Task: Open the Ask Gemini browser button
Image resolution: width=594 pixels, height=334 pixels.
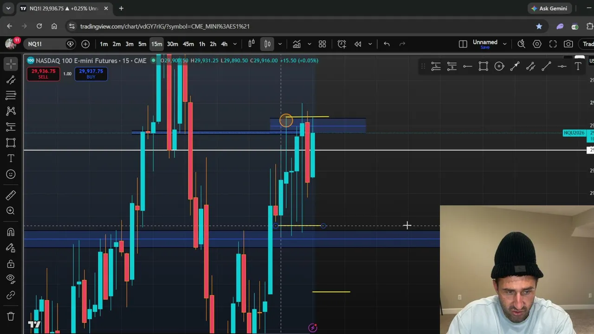Action: [x=549, y=8]
